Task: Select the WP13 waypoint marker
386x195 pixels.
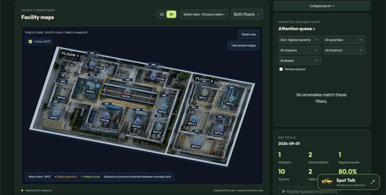Action: 194,118
